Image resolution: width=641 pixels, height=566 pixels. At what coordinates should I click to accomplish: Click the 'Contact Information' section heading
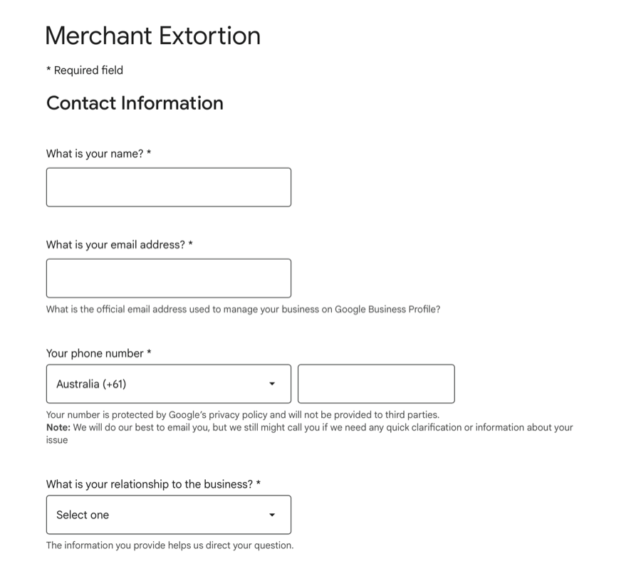(135, 103)
